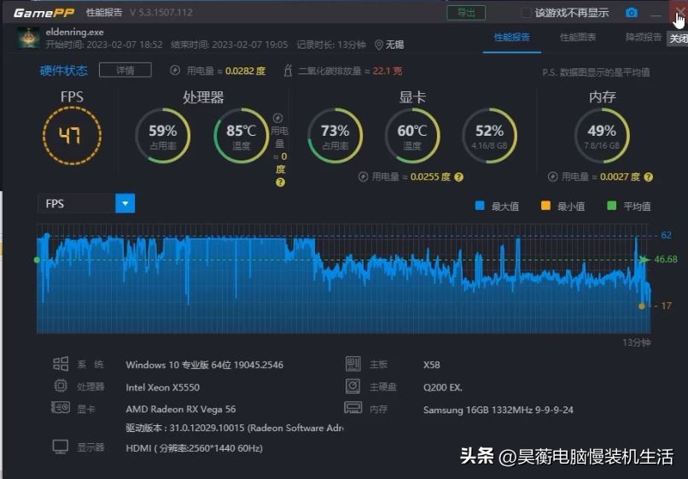Image resolution: width=688 pixels, height=479 pixels.
Task: Click the Q200 EX. disk text
Action: (x=443, y=388)
